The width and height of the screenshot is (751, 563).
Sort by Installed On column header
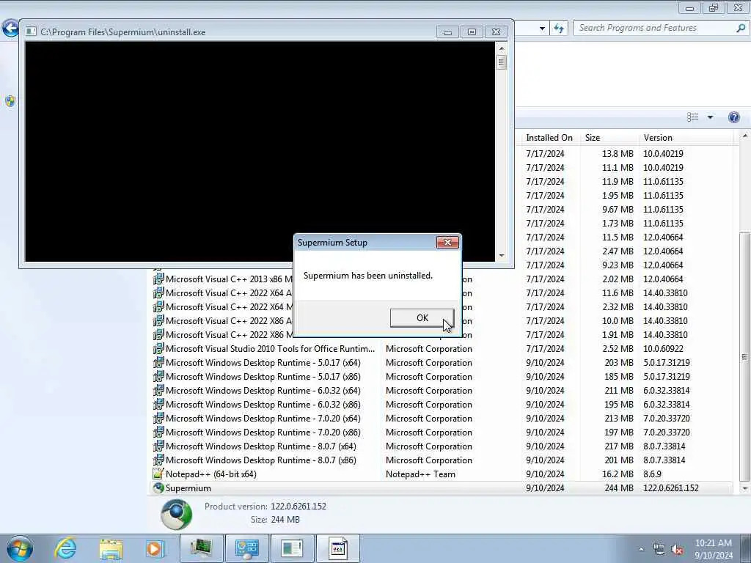[549, 138]
